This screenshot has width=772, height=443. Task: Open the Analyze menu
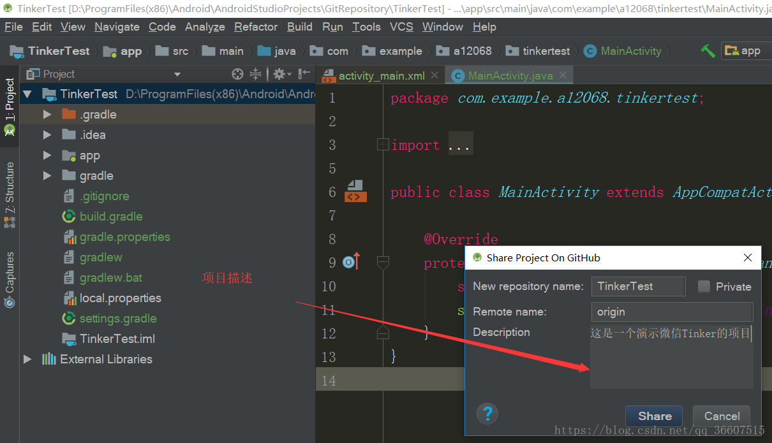click(x=205, y=27)
